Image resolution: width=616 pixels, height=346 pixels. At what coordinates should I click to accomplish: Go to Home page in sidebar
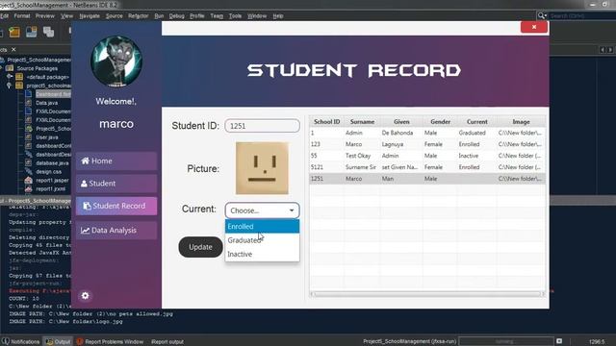116,161
